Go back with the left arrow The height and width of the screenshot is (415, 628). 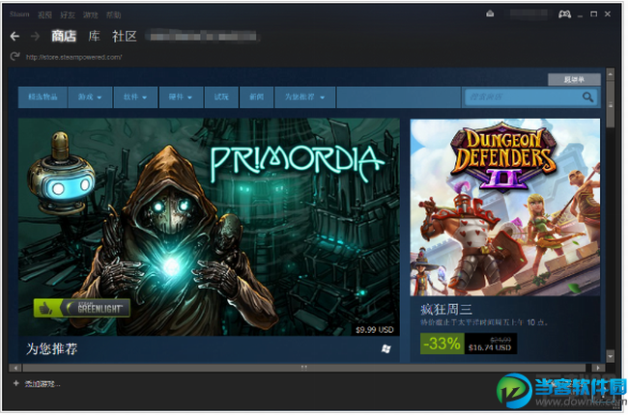pos(14,37)
